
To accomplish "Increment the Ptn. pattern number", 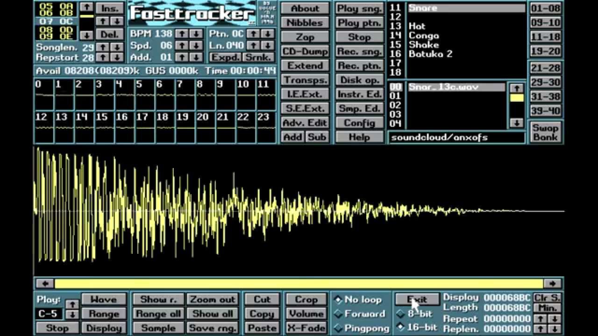I will pyautogui.click(x=253, y=34).
